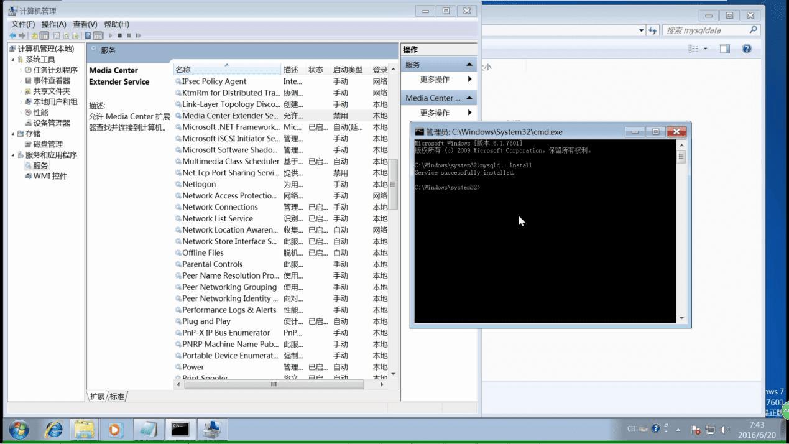Open the 操作(A) menu
The image size is (789, 444).
click(x=55, y=24)
